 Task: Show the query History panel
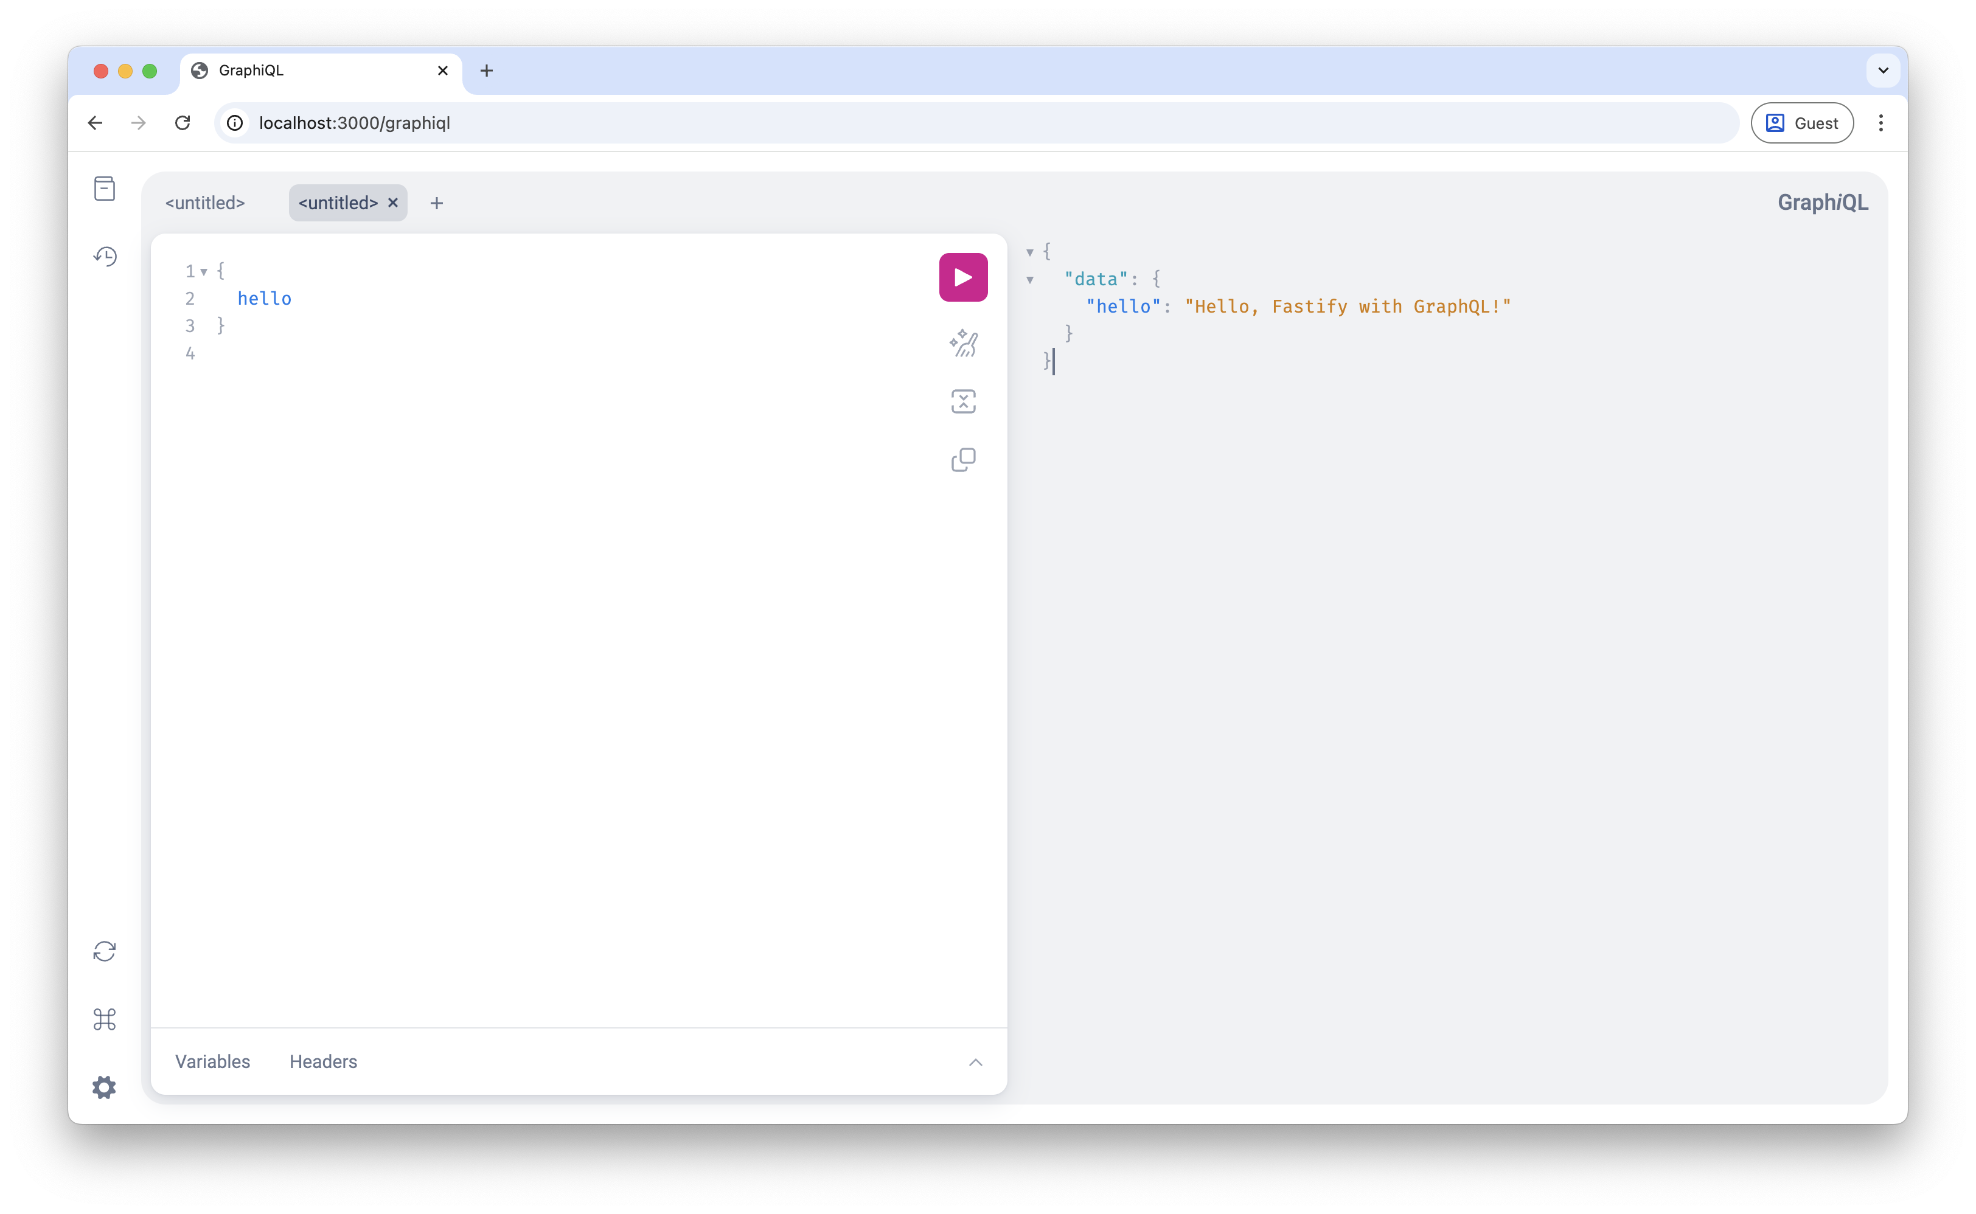pyautogui.click(x=105, y=256)
